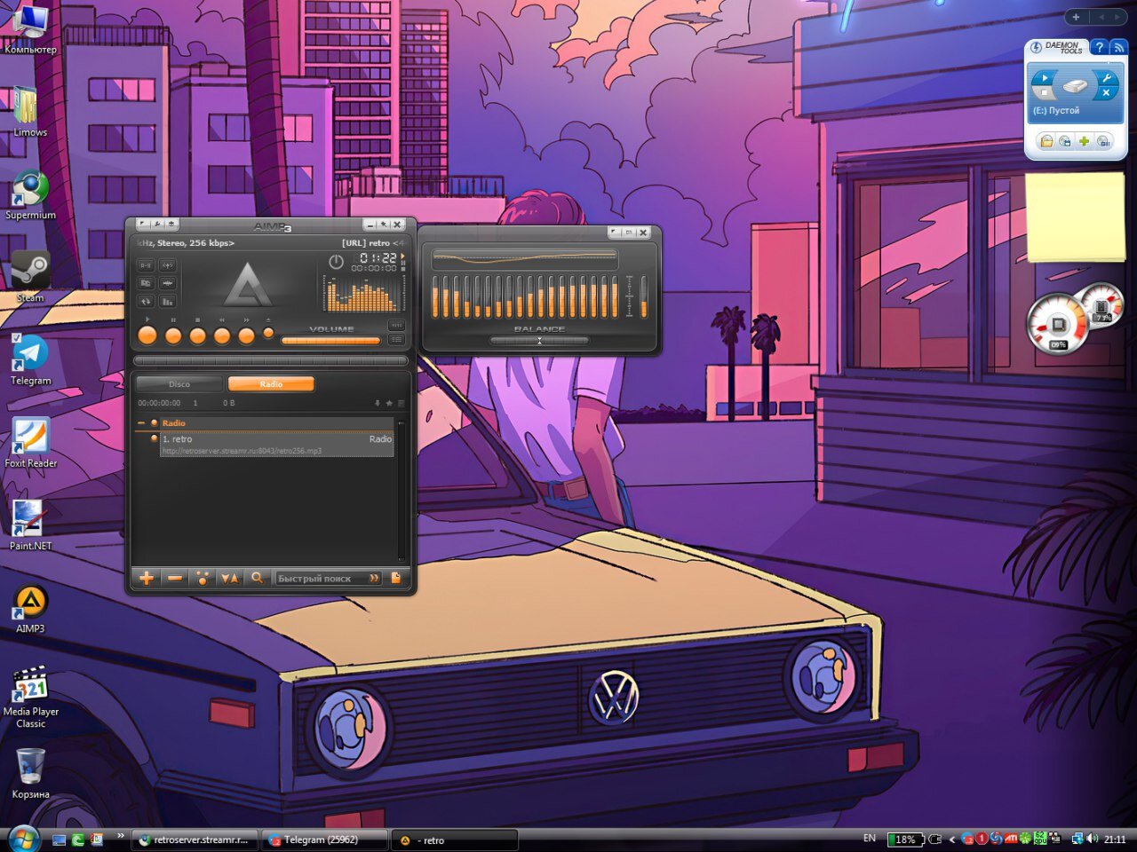Click the orange Play button in AIMP
Viewport: 1137px width, 852px height.
[x=147, y=335]
